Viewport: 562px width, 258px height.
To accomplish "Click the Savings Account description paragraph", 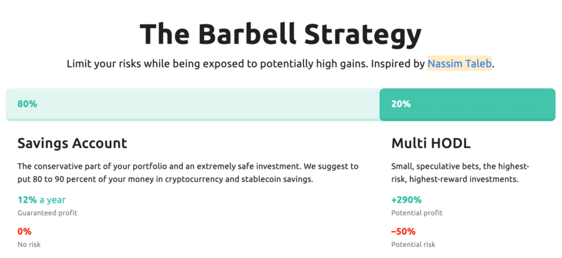I will point(187,173).
